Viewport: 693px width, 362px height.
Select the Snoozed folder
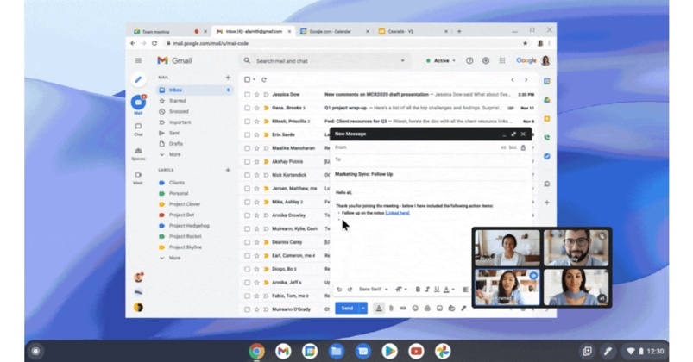coord(179,111)
